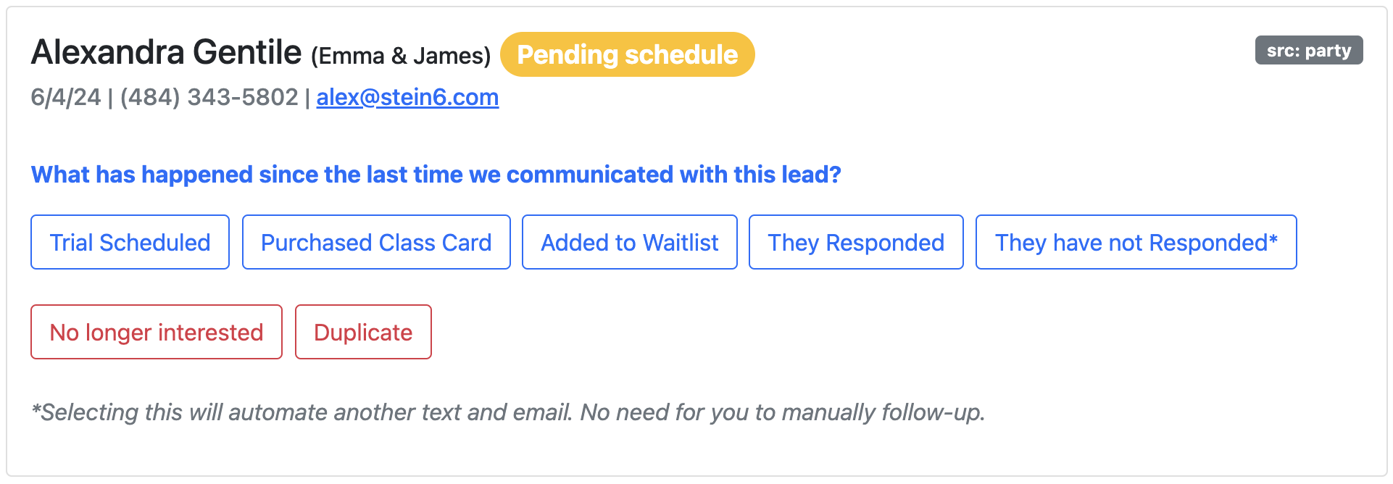This screenshot has width=1393, height=484.
Task: Mark lead as No longer interested
Action: (156, 332)
